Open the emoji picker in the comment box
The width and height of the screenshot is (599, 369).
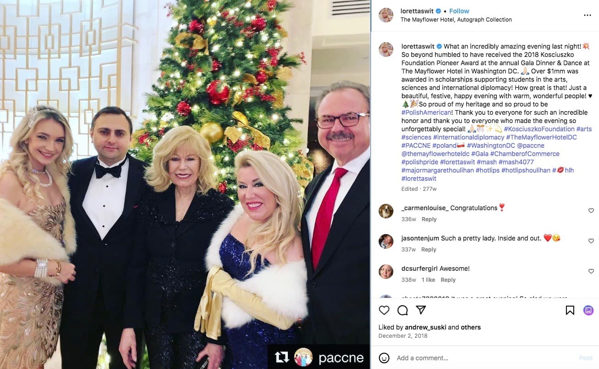(x=384, y=358)
